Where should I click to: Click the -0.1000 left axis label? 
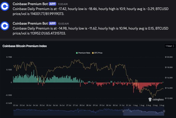[x=9, y=95]
